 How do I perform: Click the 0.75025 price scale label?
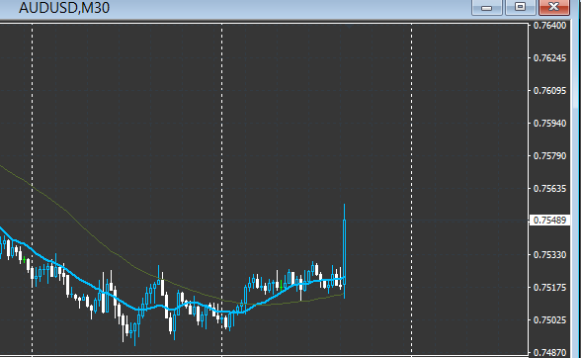click(x=549, y=320)
